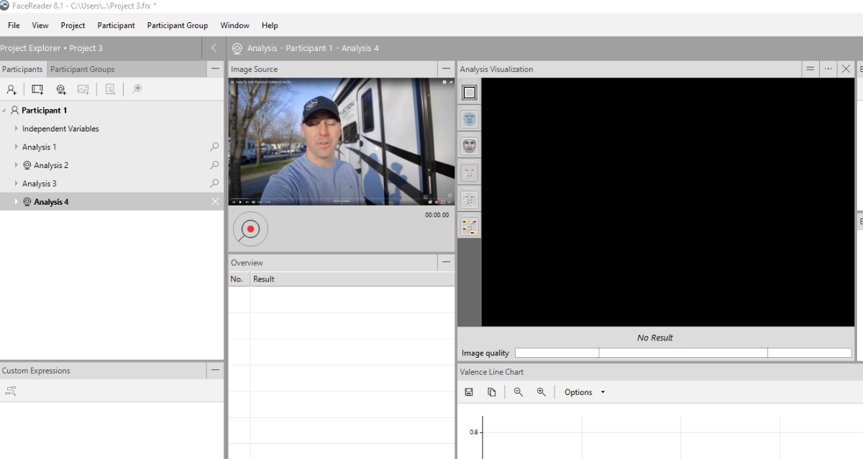The width and height of the screenshot is (863, 459).
Task: Toggle the colored action unit markers visualization
Action: tap(470, 227)
